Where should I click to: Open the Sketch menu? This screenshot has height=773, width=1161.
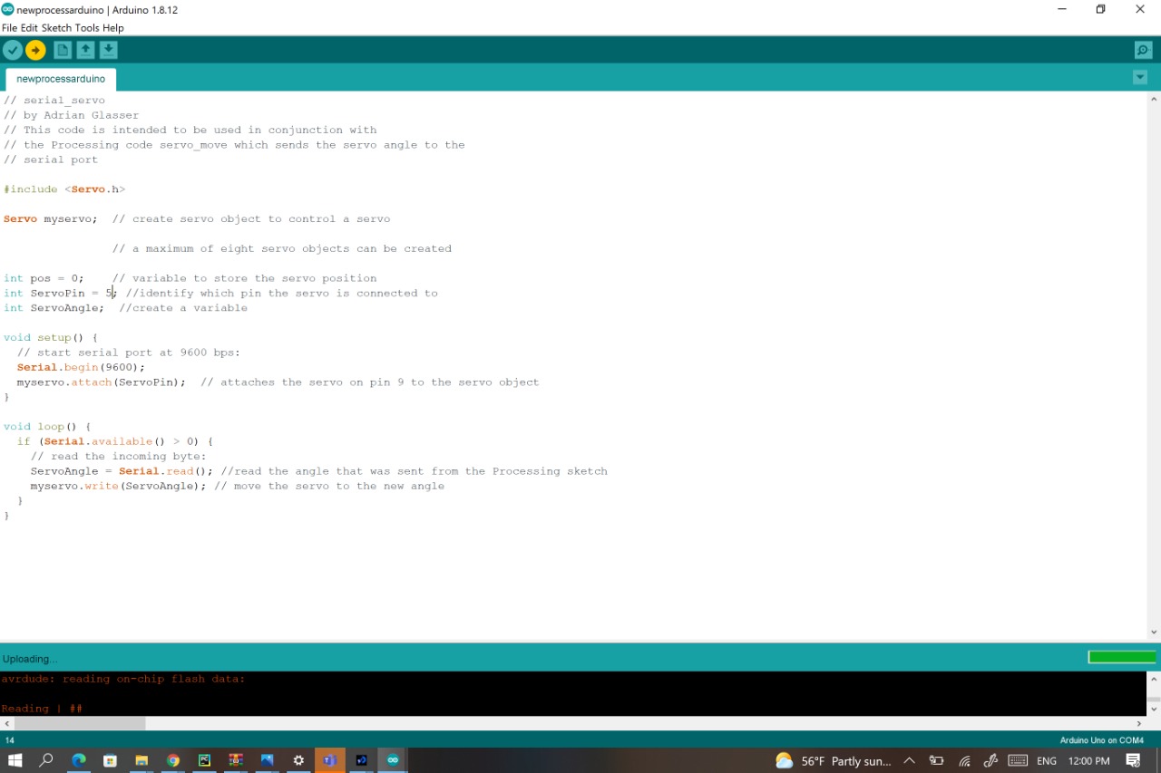point(56,28)
